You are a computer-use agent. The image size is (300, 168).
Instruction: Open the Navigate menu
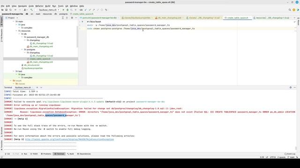click(x=22, y=6)
